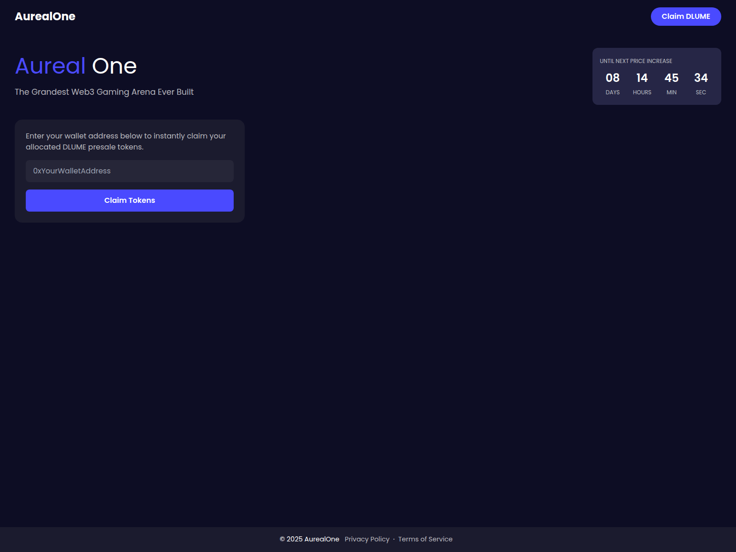This screenshot has width=736, height=552.
Task: Click the Claim Tokens button
Action: point(129,200)
